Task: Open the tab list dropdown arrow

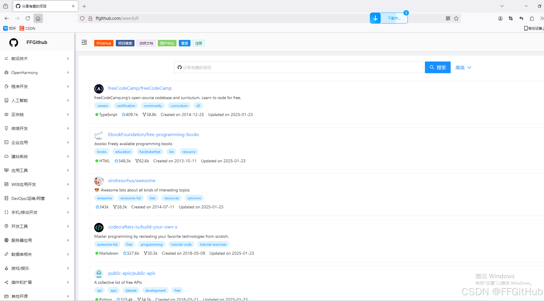Action: [x=502, y=6]
